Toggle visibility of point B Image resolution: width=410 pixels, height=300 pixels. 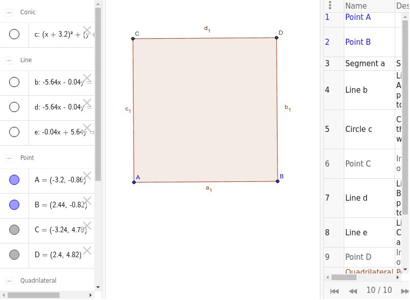click(14, 205)
